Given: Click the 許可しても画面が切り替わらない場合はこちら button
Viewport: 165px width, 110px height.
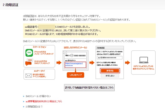Looking at the screenshot, I should pos(89,88).
